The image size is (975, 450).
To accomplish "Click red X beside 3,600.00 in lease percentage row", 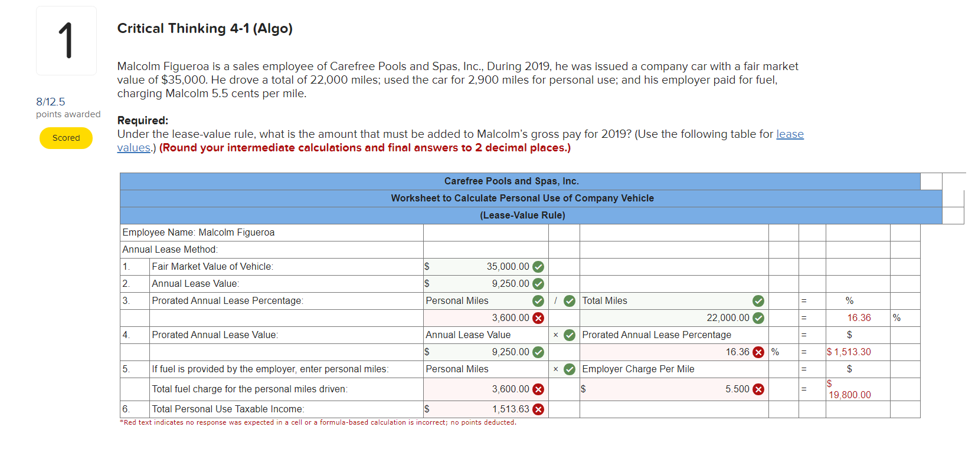I will pos(538,318).
